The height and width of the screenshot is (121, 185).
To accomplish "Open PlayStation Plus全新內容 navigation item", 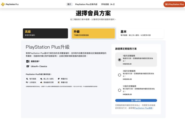I will point(86,4).
